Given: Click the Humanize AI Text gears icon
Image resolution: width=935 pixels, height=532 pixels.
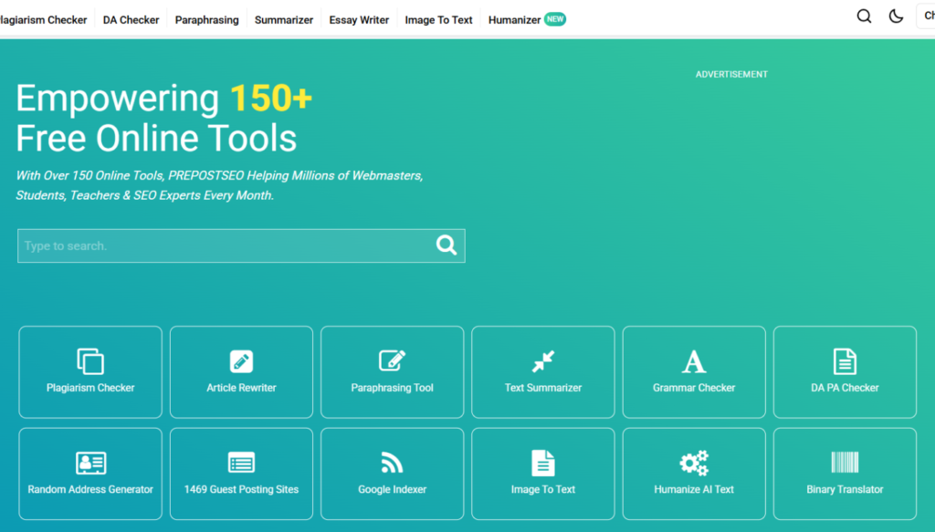Looking at the screenshot, I should click(x=694, y=463).
